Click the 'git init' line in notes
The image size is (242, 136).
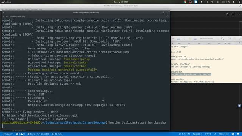(x=176, y=52)
